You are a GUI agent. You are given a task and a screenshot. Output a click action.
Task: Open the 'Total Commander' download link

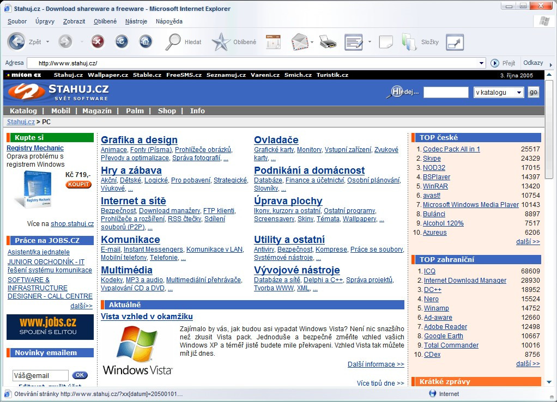pyautogui.click(x=451, y=345)
